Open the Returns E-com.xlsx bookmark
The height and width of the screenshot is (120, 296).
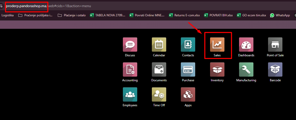(x=184, y=15)
